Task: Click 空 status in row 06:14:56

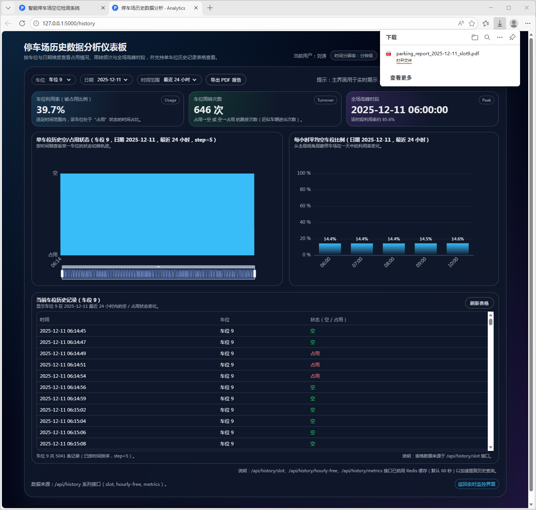Action: pyautogui.click(x=313, y=387)
